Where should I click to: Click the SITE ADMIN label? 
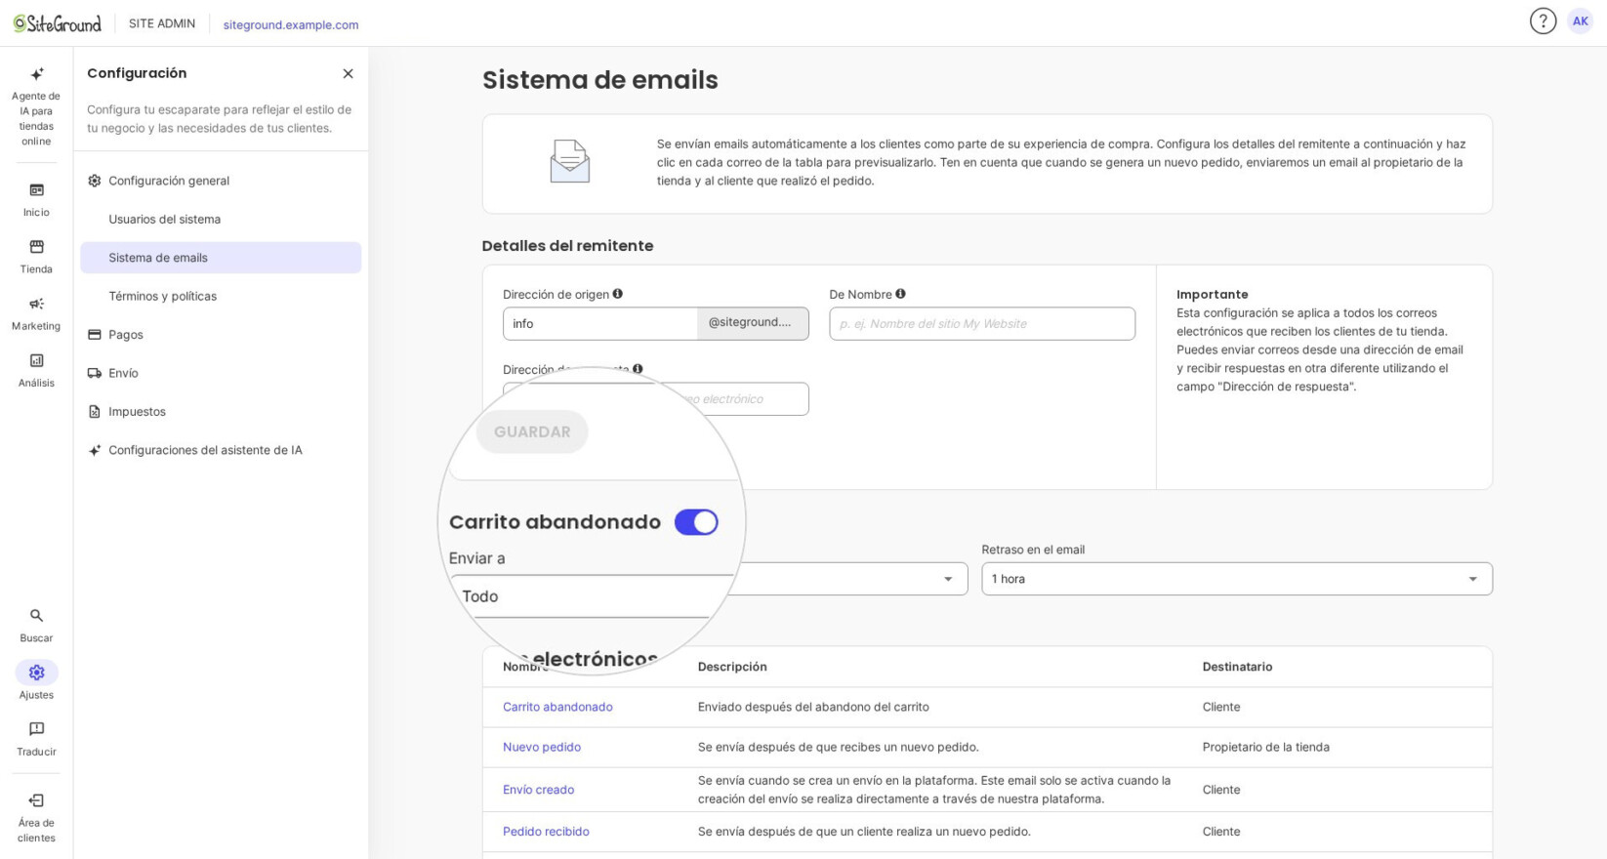pyautogui.click(x=162, y=23)
